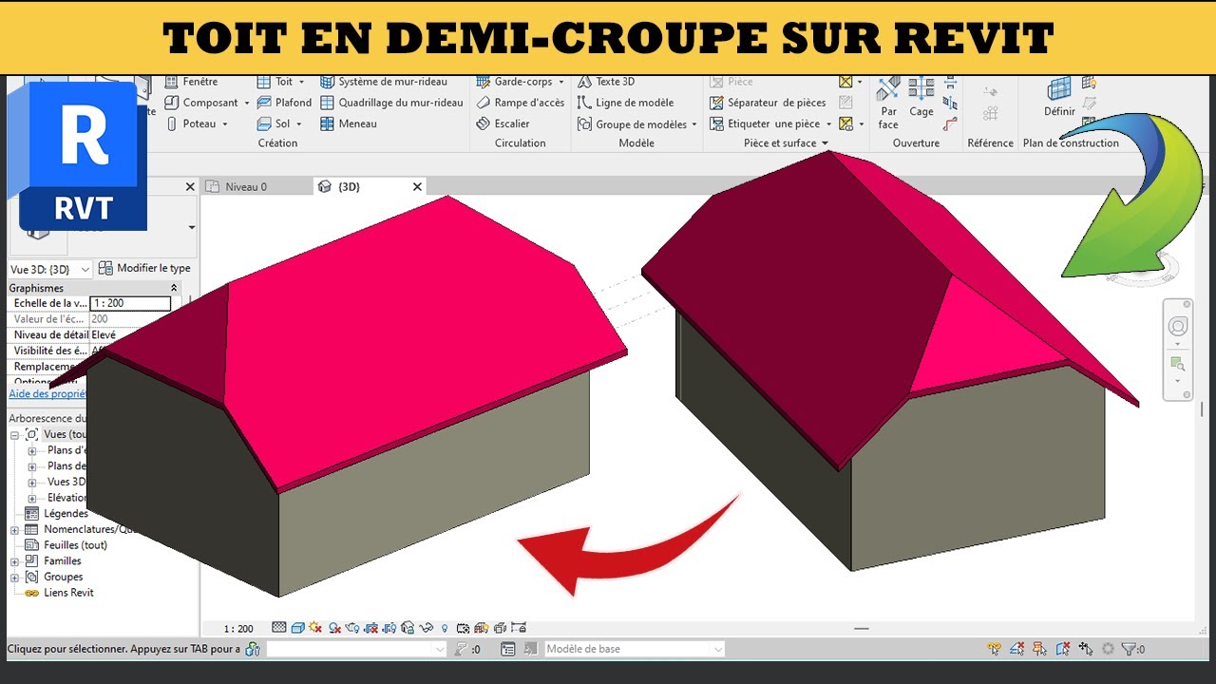Image resolution: width=1216 pixels, height=684 pixels.
Task: Select the Texte 3D tool
Action: tap(606, 82)
